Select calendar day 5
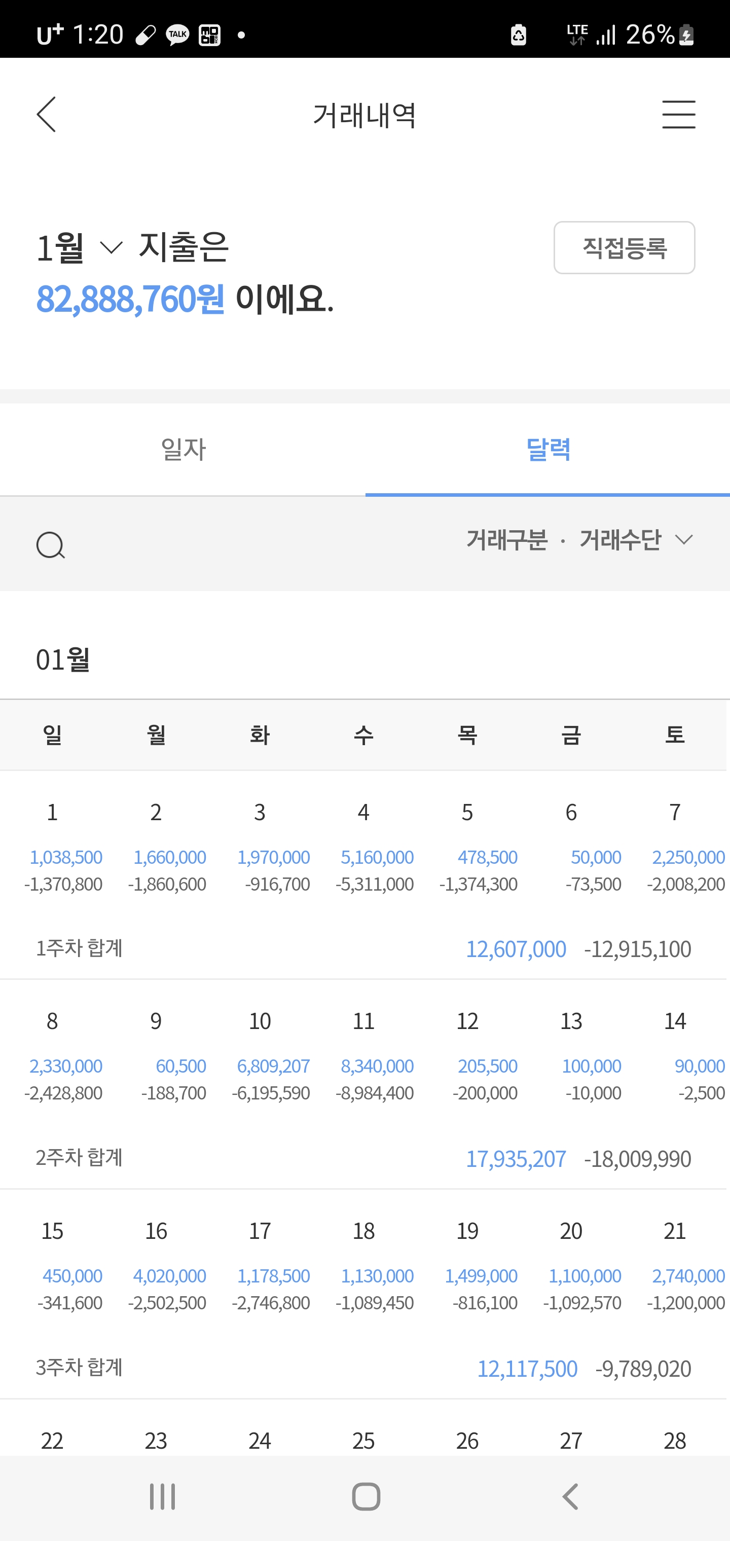730x1541 pixels. [x=467, y=812]
